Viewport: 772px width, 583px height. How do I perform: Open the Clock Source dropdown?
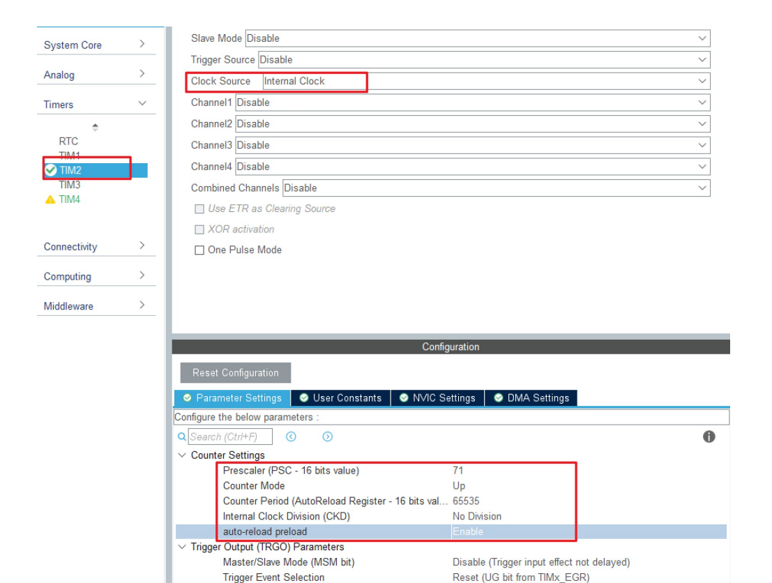487,82
